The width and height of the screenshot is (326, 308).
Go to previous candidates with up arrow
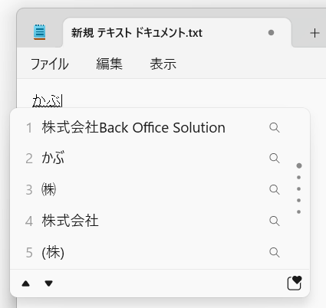26,283
